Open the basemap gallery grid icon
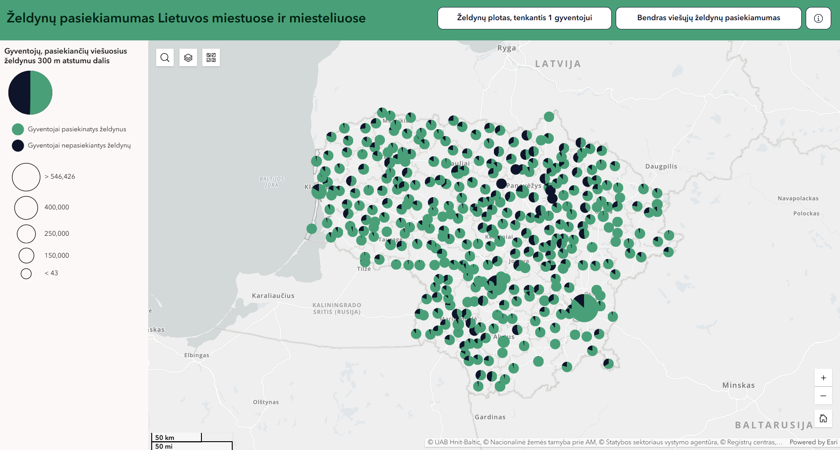The height and width of the screenshot is (450, 840). click(x=211, y=58)
